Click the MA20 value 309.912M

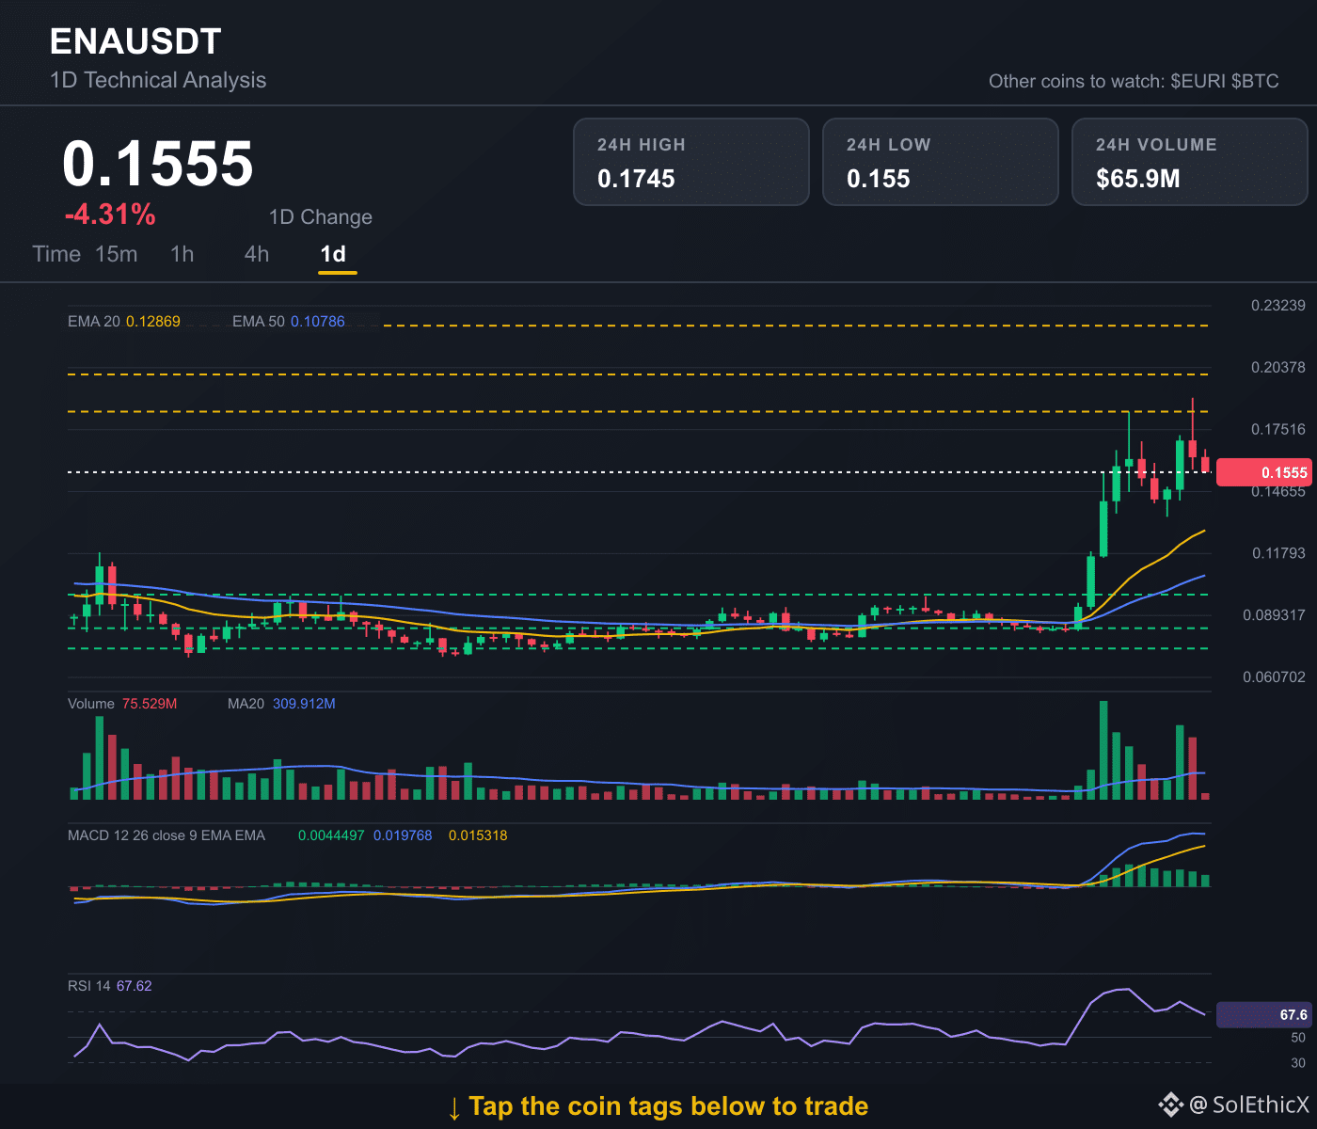304,704
